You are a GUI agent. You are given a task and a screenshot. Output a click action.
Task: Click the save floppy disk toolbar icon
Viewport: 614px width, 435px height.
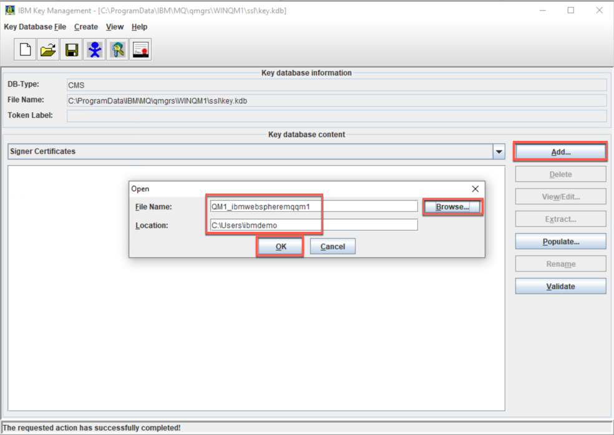coord(71,50)
